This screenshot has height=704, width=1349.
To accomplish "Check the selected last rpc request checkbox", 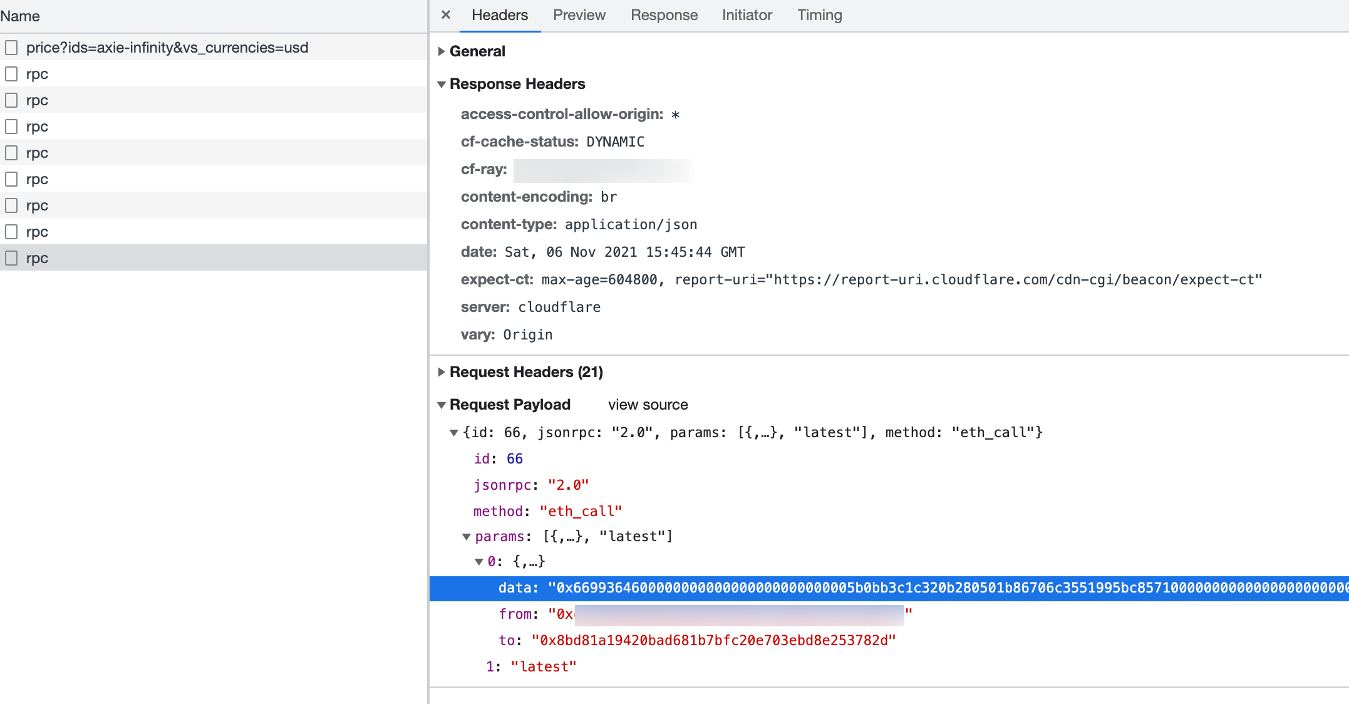I will (11, 258).
